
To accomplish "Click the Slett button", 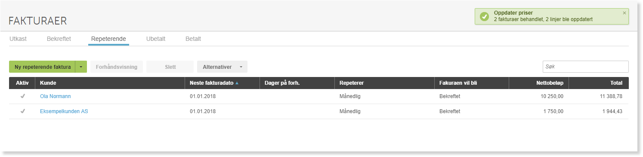I will click(x=170, y=67).
